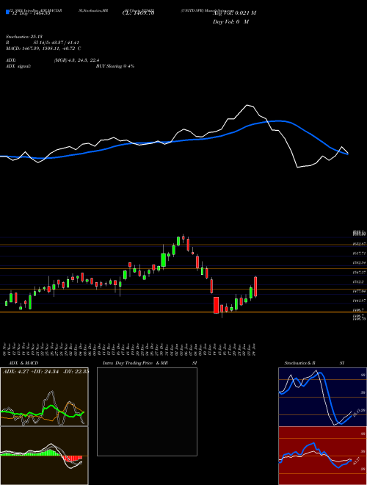Click the 1547.37 price level label

pyautogui.click(x=360, y=272)
